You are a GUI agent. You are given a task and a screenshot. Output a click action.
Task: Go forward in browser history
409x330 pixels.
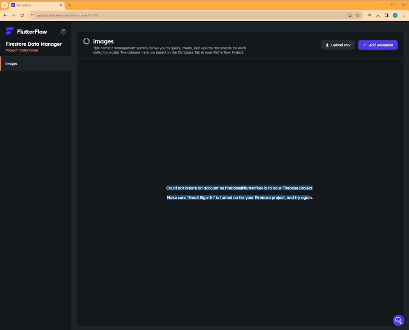pos(13,16)
